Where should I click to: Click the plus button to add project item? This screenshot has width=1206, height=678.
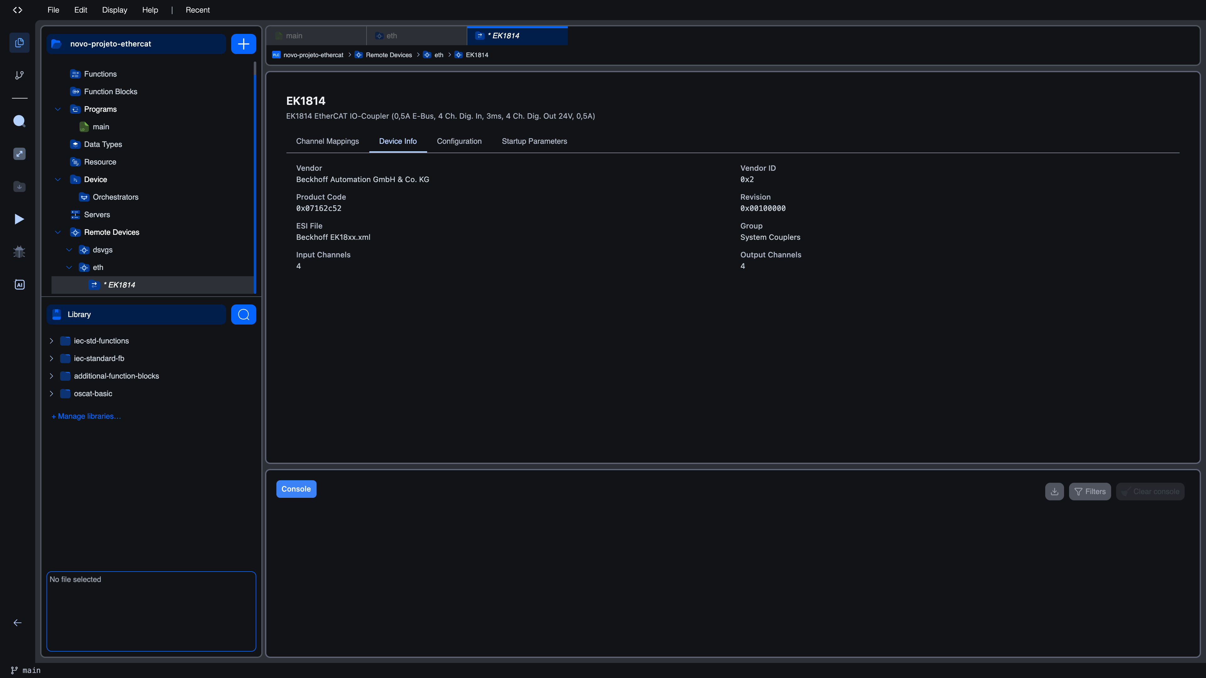[x=243, y=44]
